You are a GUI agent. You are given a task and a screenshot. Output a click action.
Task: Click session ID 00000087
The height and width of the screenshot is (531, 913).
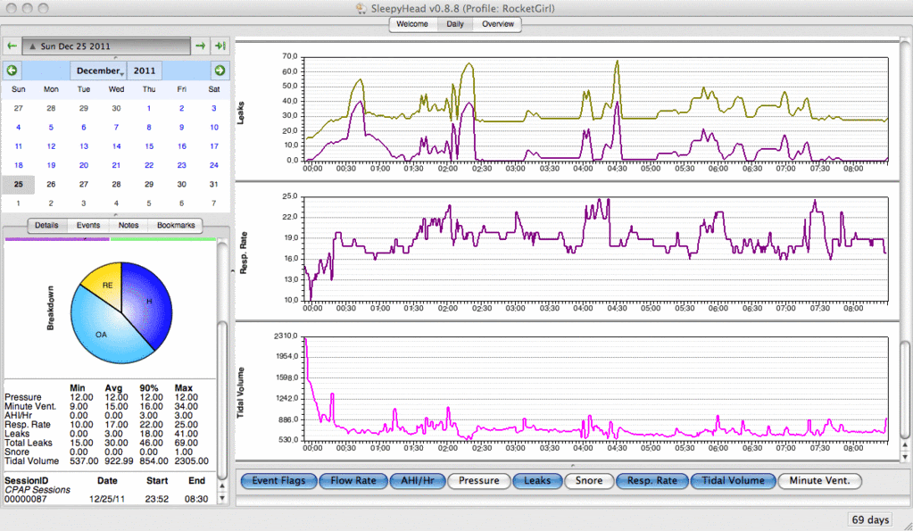pyautogui.click(x=26, y=499)
